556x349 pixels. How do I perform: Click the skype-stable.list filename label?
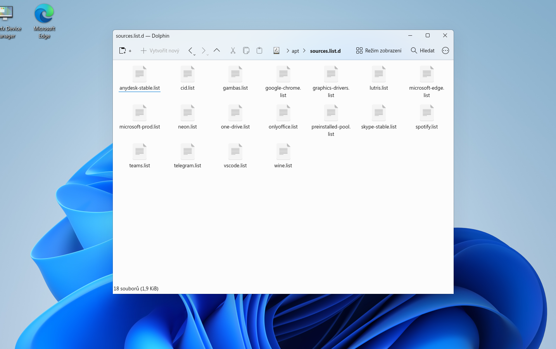point(379,127)
